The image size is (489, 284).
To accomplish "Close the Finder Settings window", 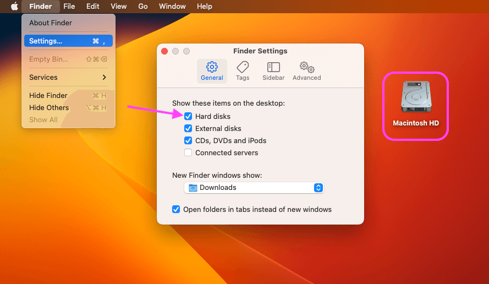I will (x=164, y=51).
